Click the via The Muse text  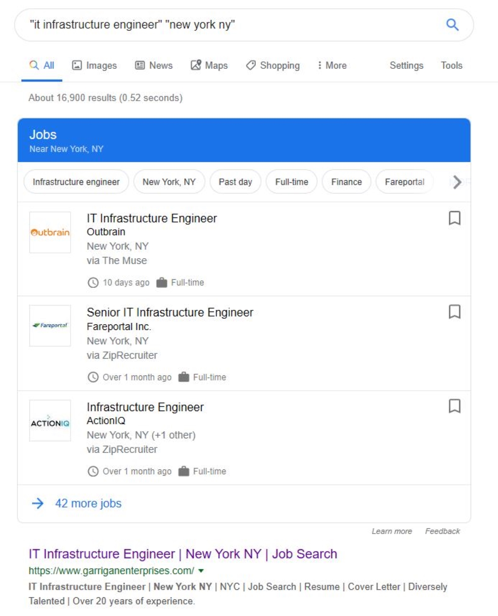pyautogui.click(x=117, y=261)
